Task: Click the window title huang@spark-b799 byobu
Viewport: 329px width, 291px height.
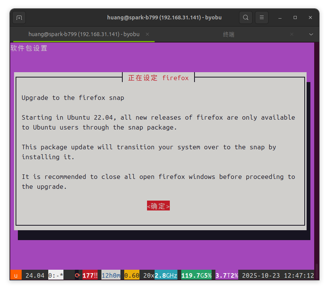Action: click(164, 17)
